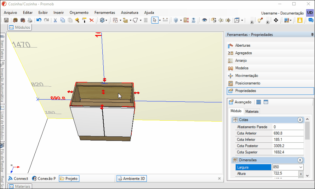Open the Itens Extras side tab

tap(3, 47)
